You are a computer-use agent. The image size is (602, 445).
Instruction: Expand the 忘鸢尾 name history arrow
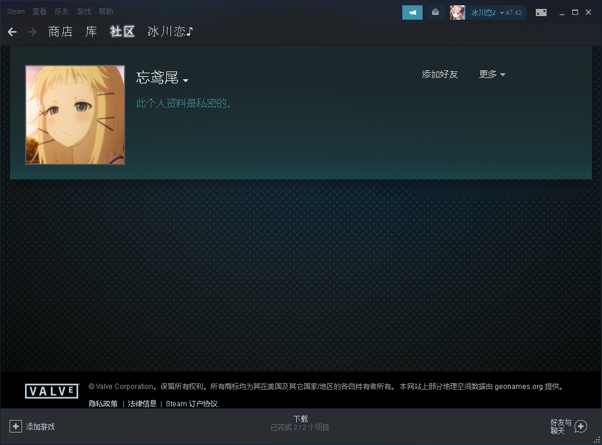point(186,80)
